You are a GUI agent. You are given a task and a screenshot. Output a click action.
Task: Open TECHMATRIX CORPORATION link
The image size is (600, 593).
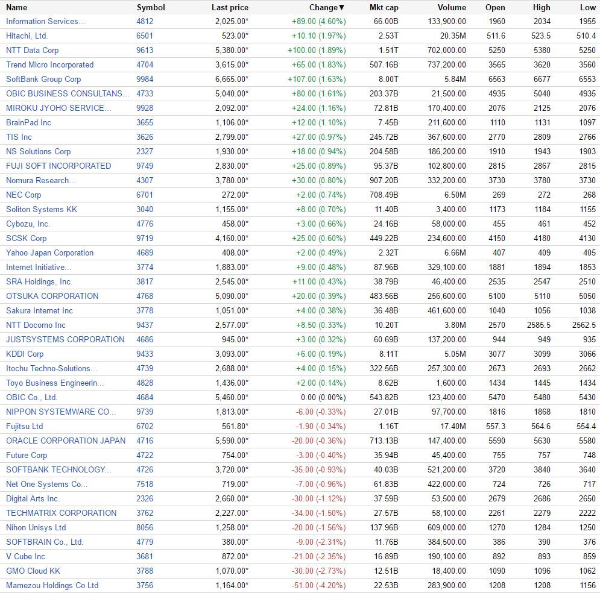[x=62, y=513]
